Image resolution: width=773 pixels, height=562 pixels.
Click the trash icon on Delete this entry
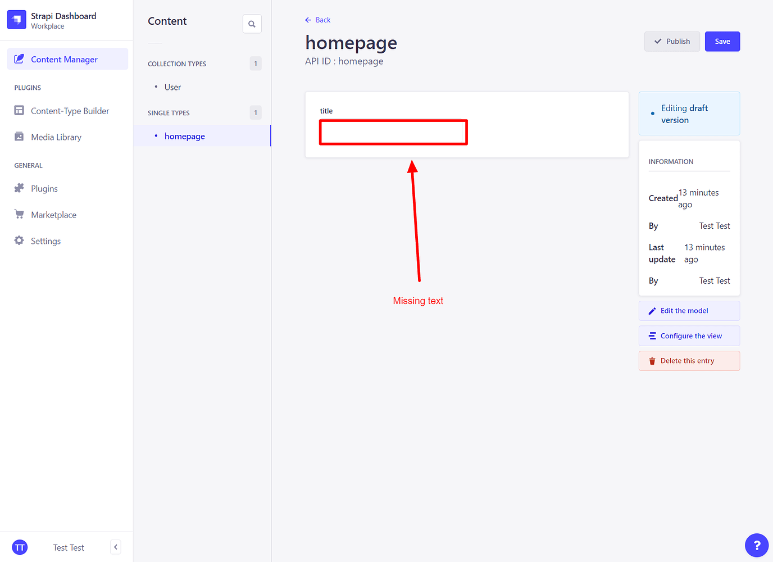tap(652, 361)
